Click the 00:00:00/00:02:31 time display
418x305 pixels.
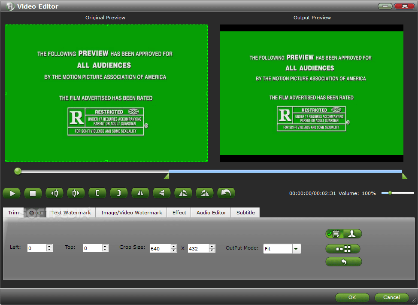tap(312, 193)
